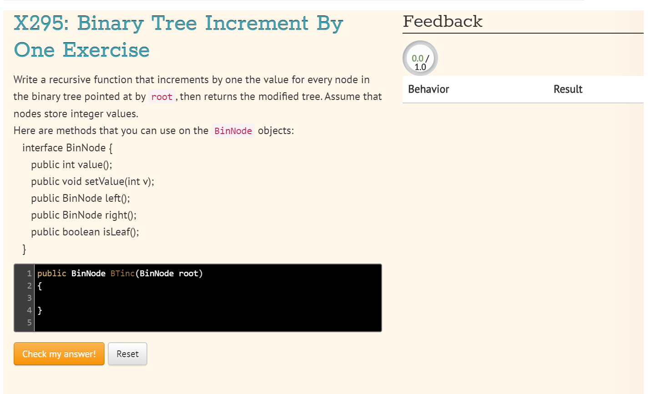Click the isLeaf() method signature
650x394 pixels.
click(85, 232)
